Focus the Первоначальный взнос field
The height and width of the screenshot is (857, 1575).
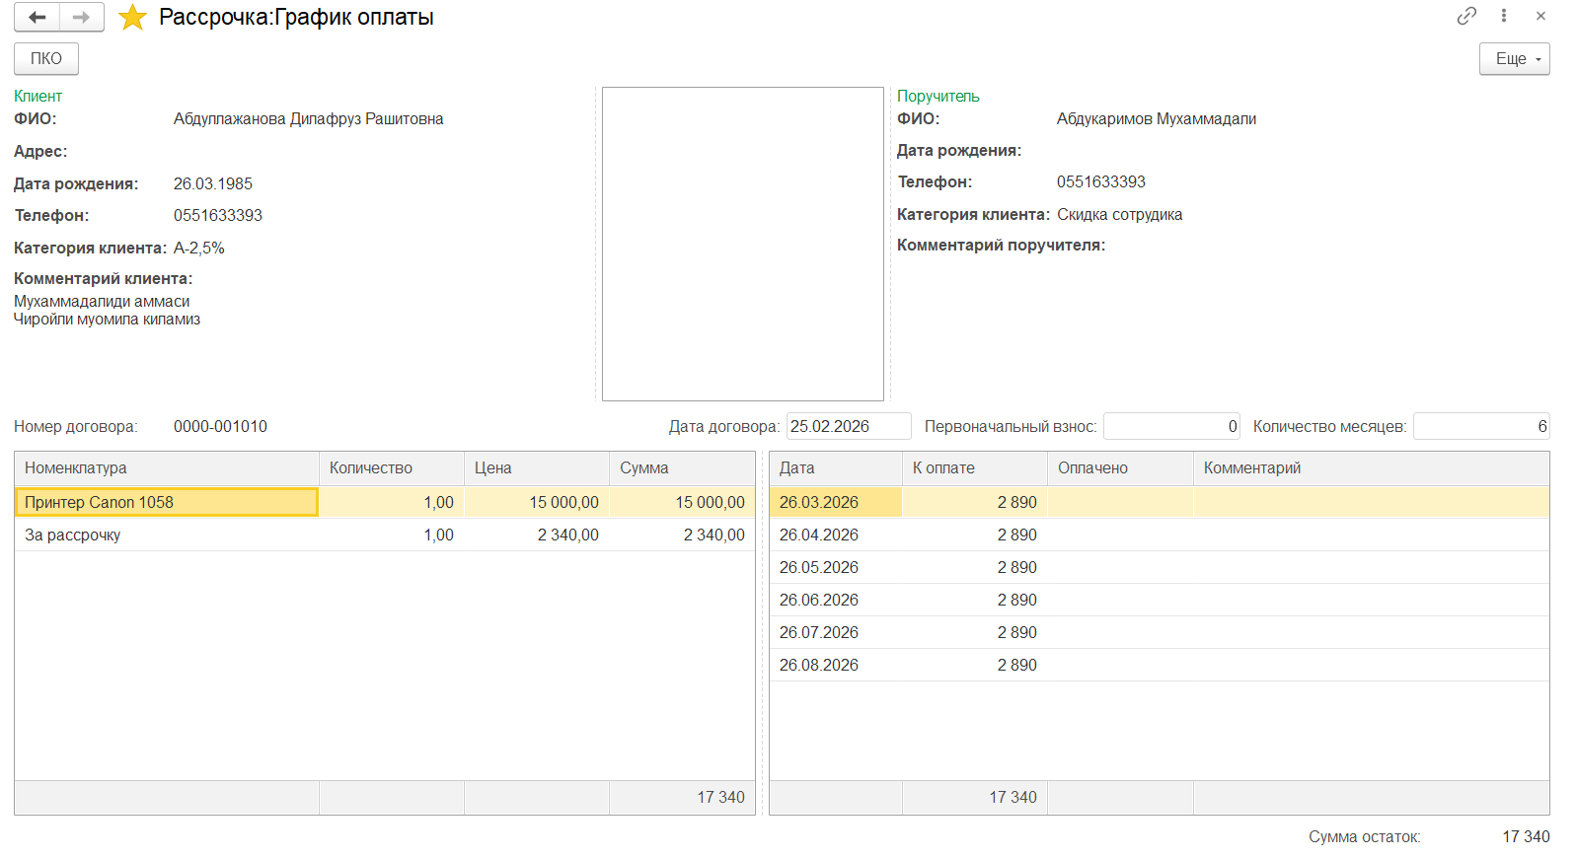pyautogui.click(x=1170, y=427)
